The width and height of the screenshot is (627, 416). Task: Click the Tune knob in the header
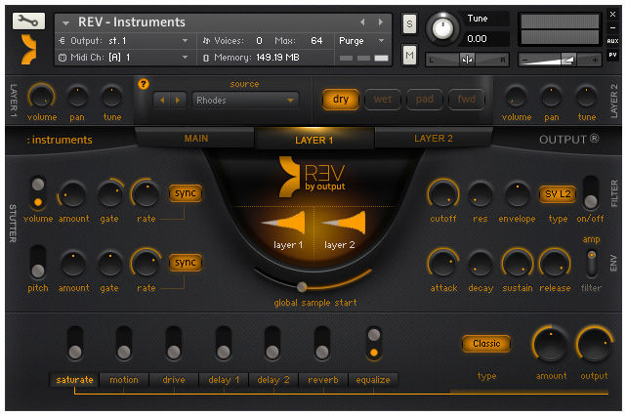tap(441, 28)
